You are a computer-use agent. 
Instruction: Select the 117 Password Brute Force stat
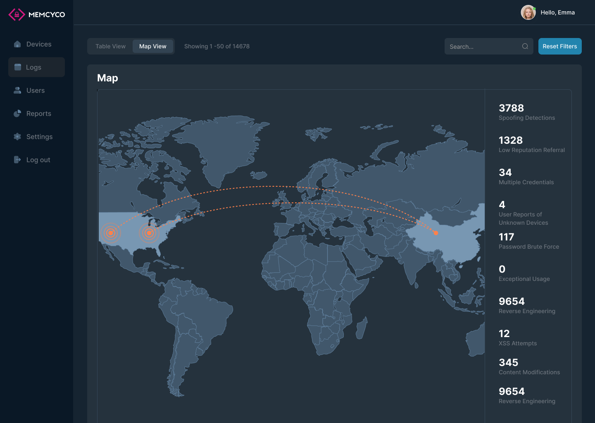[528, 241]
